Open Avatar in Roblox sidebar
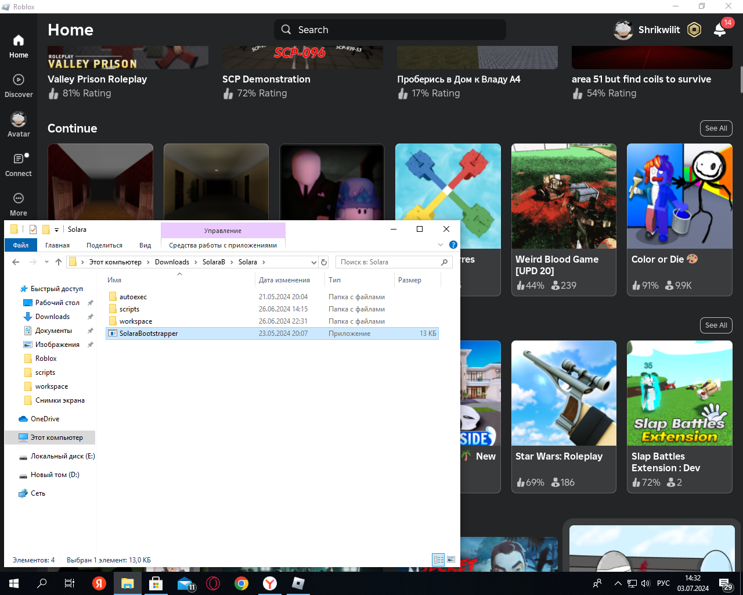 coord(19,125)
